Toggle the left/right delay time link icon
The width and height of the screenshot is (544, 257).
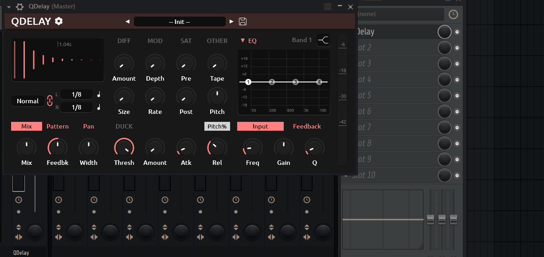tap(50, 101)
